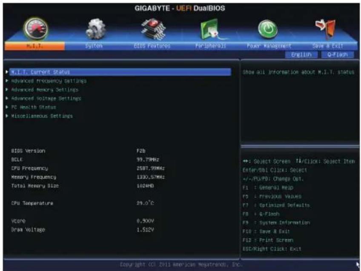Image resolution: width=361 pixels, height=271 pixels.
Task: Open the BIOS Features tab
Action: (x=152, y=46)
